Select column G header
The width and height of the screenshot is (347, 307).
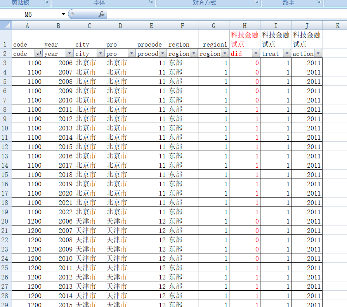213,26
